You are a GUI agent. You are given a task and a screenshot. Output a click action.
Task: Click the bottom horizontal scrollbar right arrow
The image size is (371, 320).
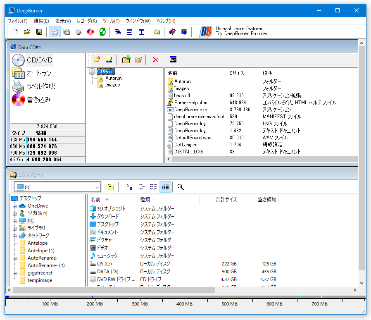(x=354, y=290)
